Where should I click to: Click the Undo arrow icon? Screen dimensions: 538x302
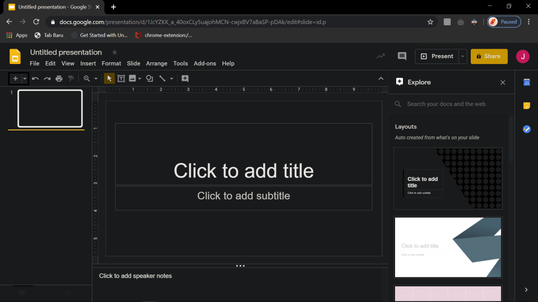35,79
